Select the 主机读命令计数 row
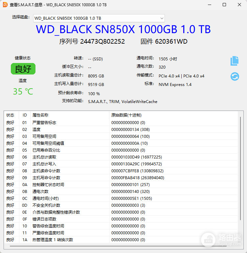 click(x=121, y=171)
